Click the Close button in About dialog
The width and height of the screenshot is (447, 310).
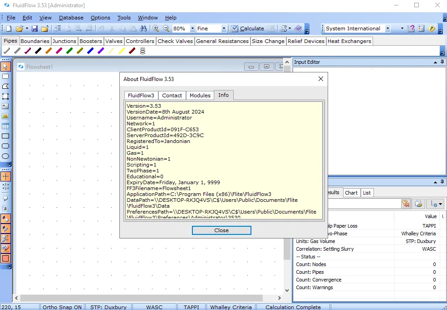point(221,230)
